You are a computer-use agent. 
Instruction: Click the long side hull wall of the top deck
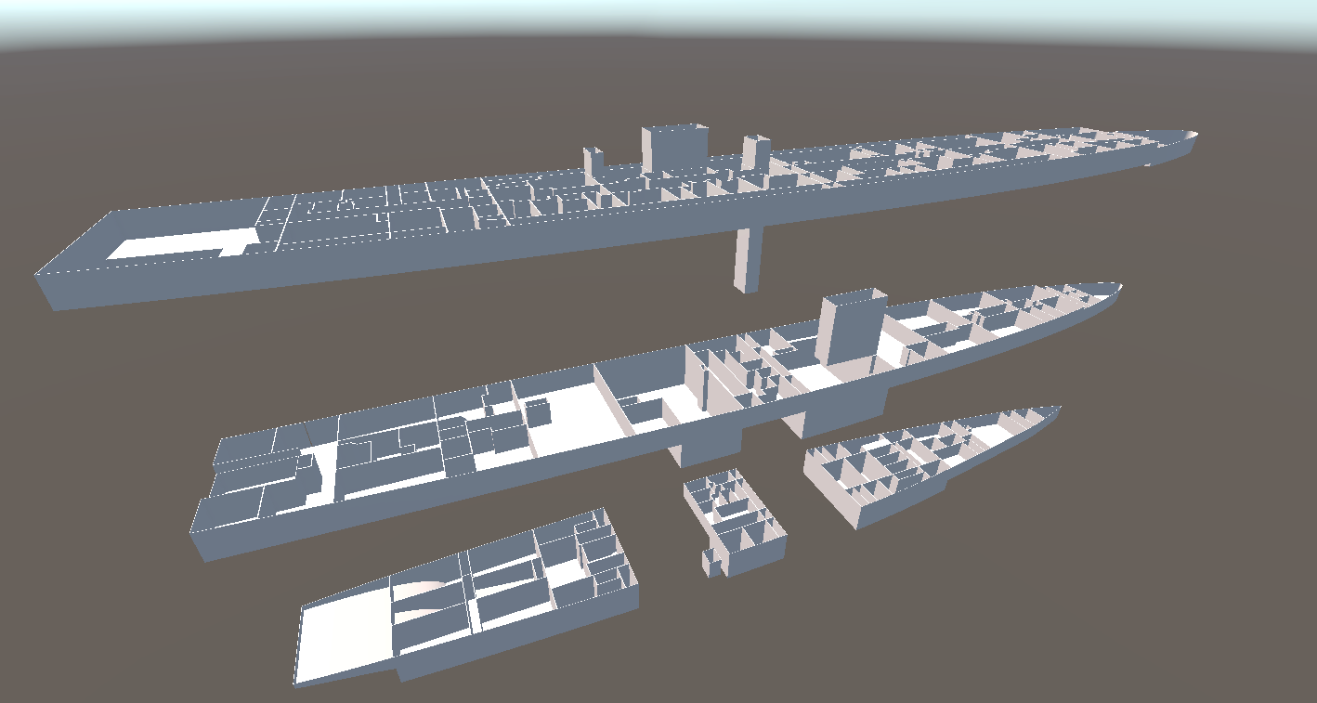[557, 246]
